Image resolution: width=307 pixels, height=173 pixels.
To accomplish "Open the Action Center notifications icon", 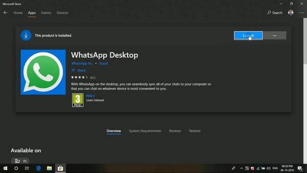I will pos(300,168).
